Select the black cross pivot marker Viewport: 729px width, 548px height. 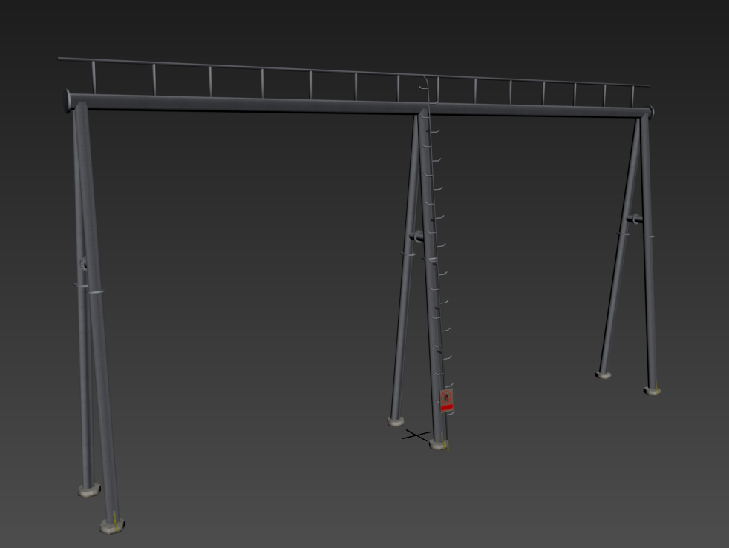pyautogui.click(x=416, y=435)
